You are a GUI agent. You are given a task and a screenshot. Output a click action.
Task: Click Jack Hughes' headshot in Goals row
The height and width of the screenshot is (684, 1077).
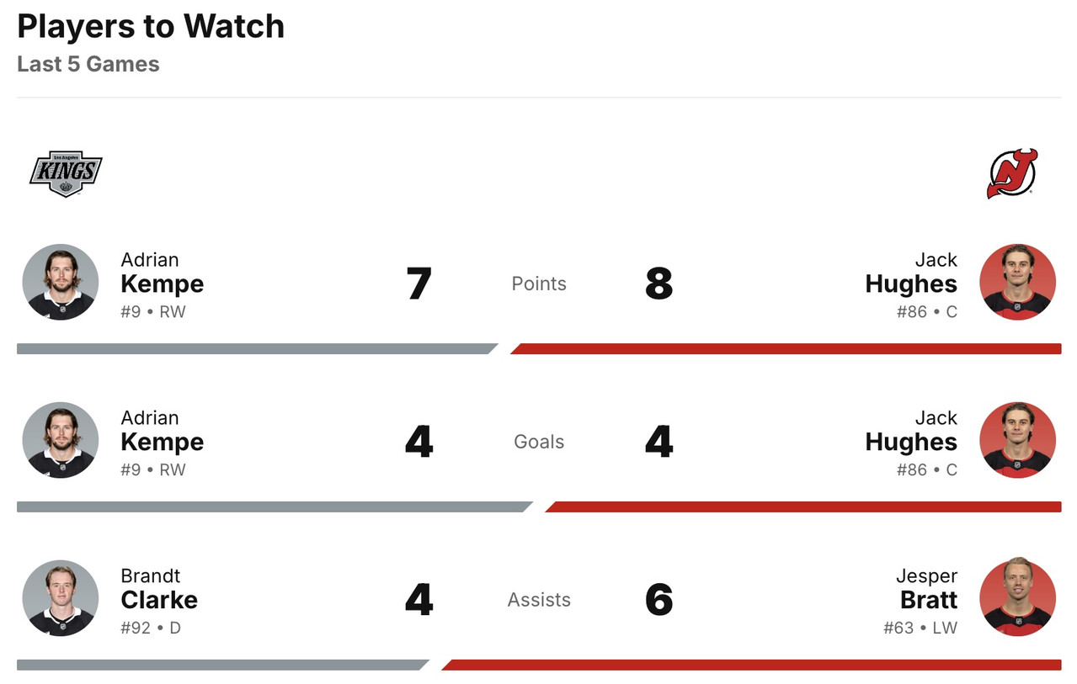pos(1017,440)
